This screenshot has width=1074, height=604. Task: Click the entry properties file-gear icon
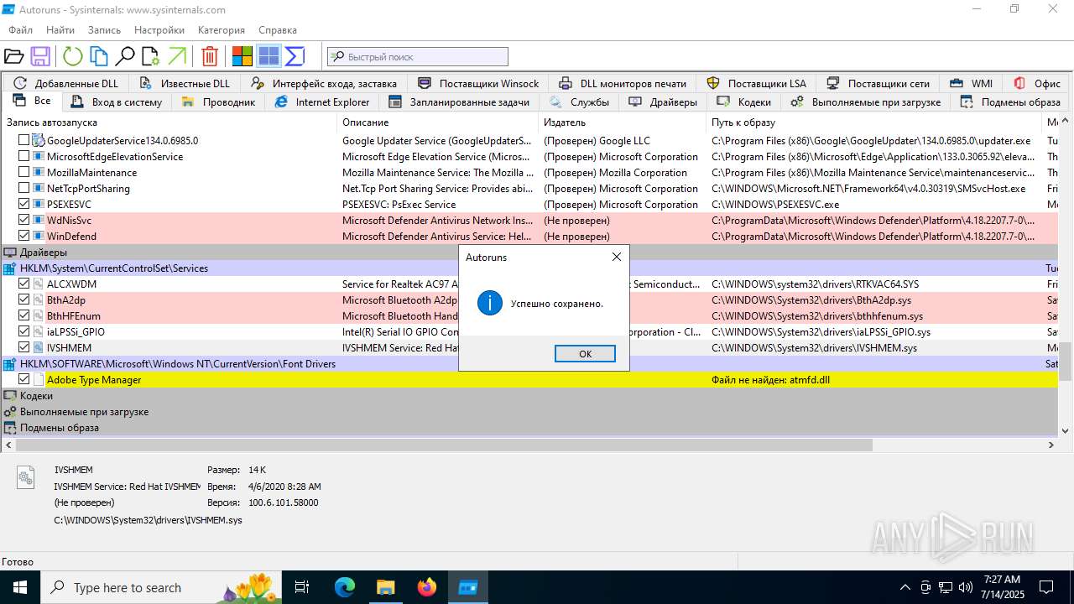tap(150, 56)
